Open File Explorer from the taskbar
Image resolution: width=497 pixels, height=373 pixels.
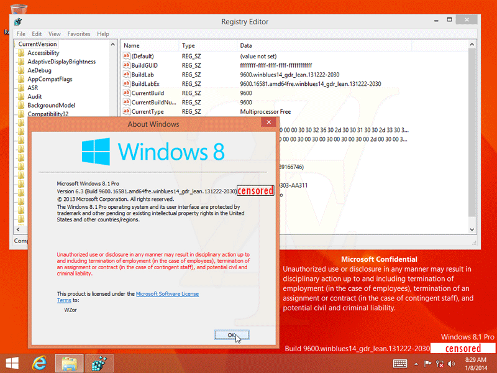[x=69, y=362]
